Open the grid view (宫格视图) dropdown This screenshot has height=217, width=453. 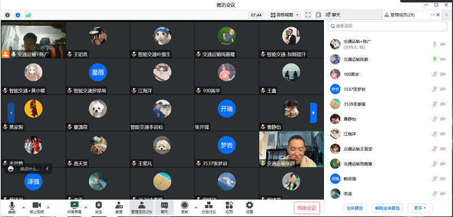pyautogui.click(x=285, y=15)
